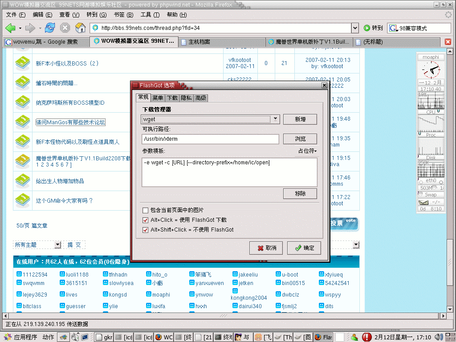The height and width of the screenshot is (342, 456).
Task: Click the 提交 submit button below the thread list
Action: coord(74,245)
